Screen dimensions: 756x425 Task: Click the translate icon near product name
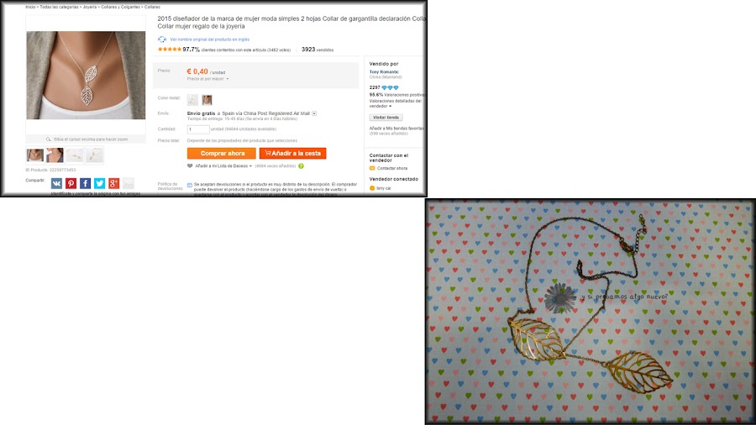(162, 39)
